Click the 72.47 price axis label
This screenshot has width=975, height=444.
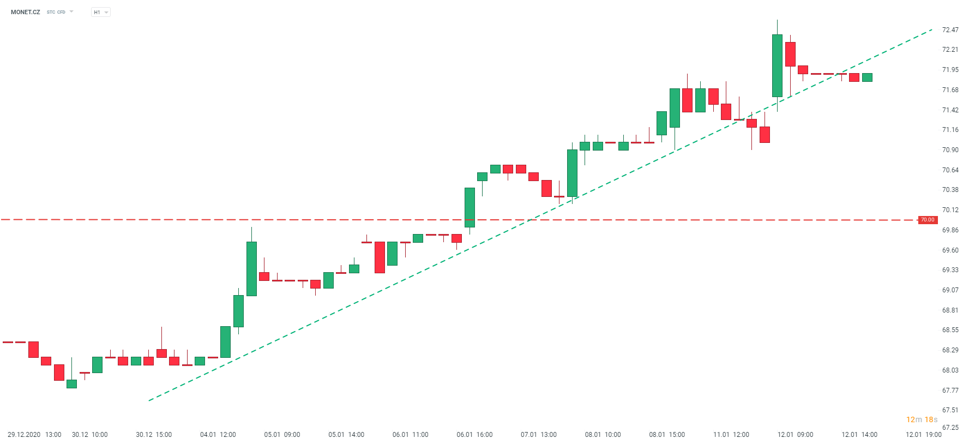coord(950,30)
